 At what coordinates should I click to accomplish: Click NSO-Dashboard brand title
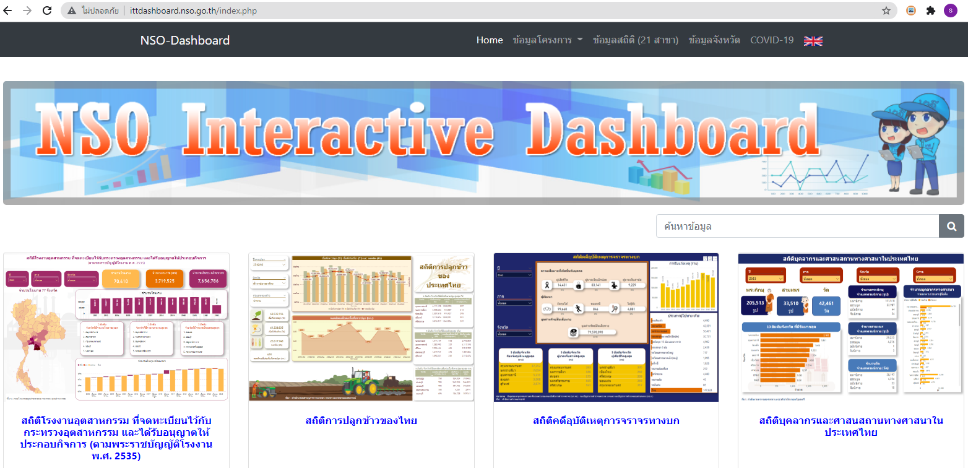coord(185,40)
